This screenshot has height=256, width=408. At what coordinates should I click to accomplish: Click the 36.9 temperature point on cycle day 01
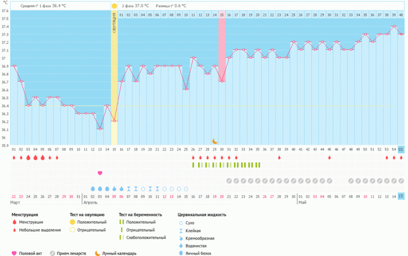pos(14,66)
